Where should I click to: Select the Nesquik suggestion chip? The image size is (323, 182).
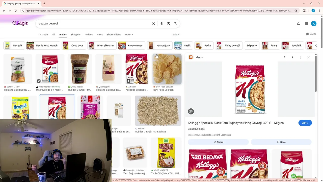point(14,45)
